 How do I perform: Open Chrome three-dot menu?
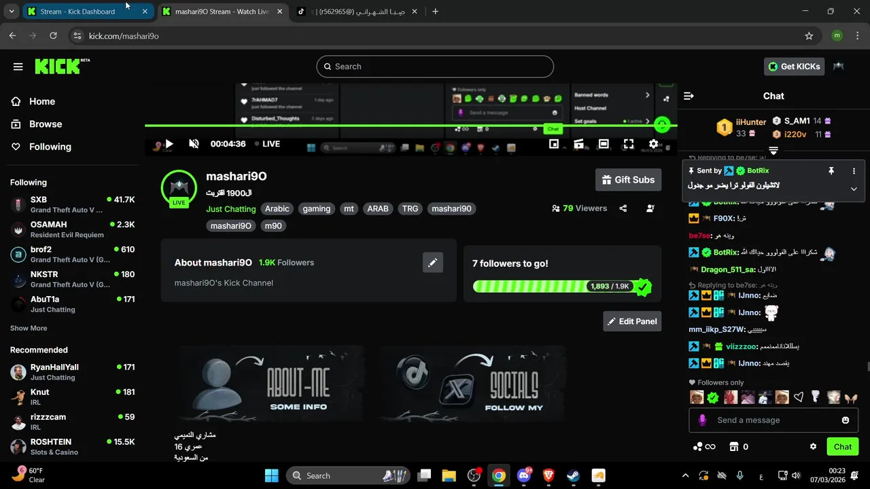pos(858,36)
